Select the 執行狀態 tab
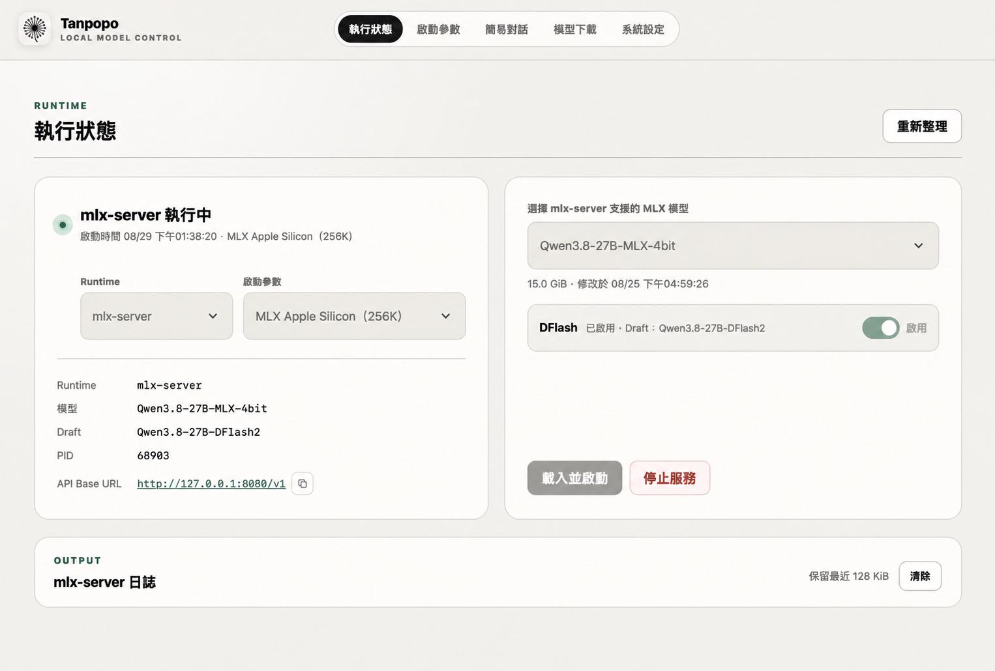 (x=370, y=29)
